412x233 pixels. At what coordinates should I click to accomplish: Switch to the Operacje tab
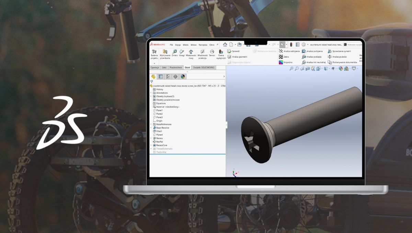point(155,68)
